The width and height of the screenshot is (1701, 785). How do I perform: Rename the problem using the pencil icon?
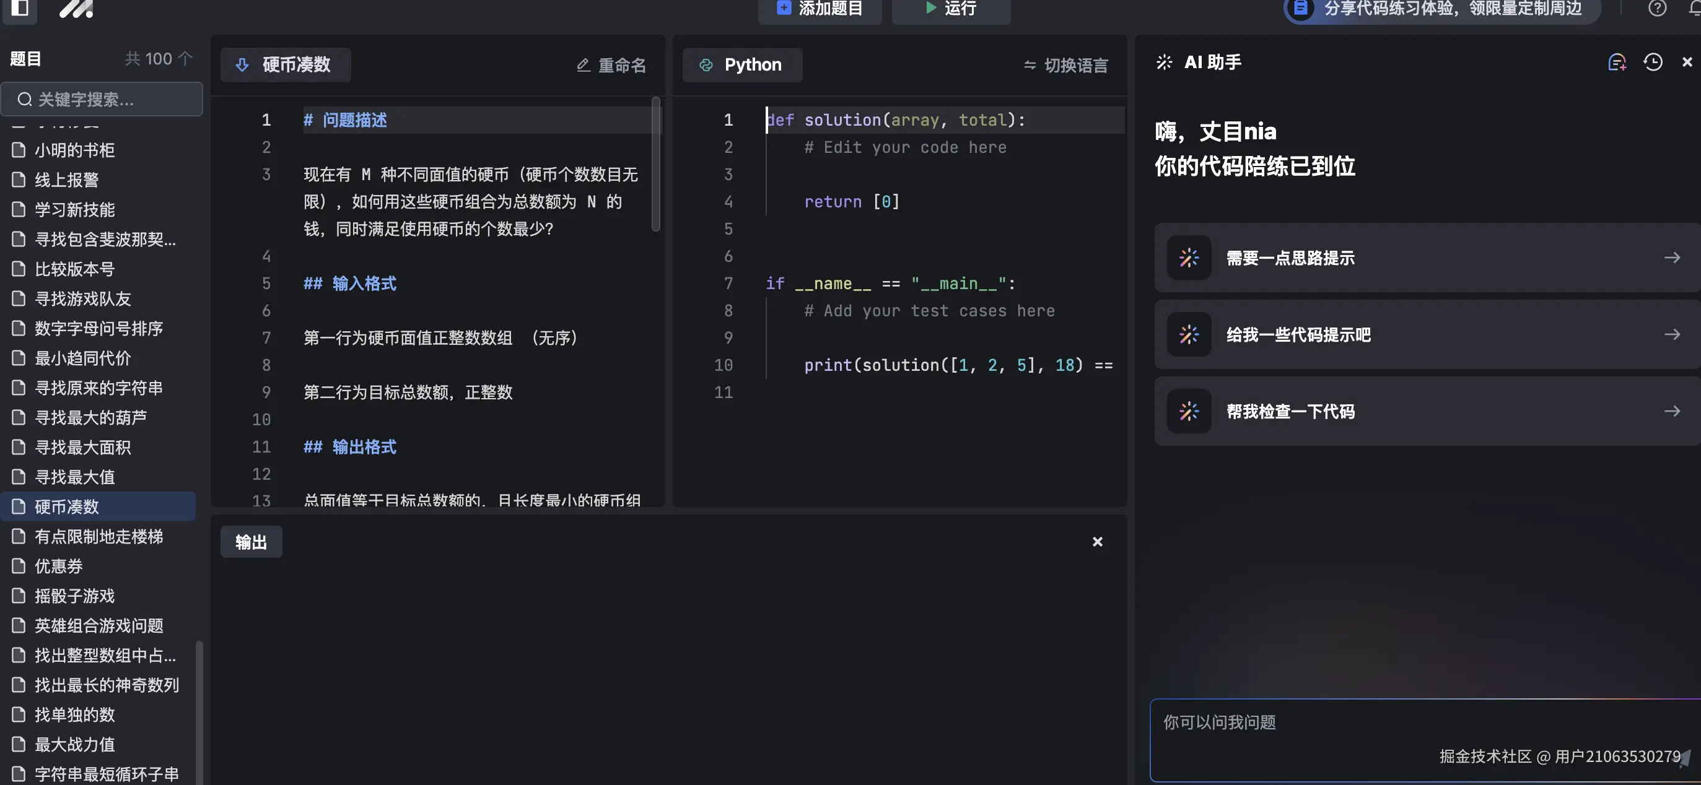tap(610, 64)
